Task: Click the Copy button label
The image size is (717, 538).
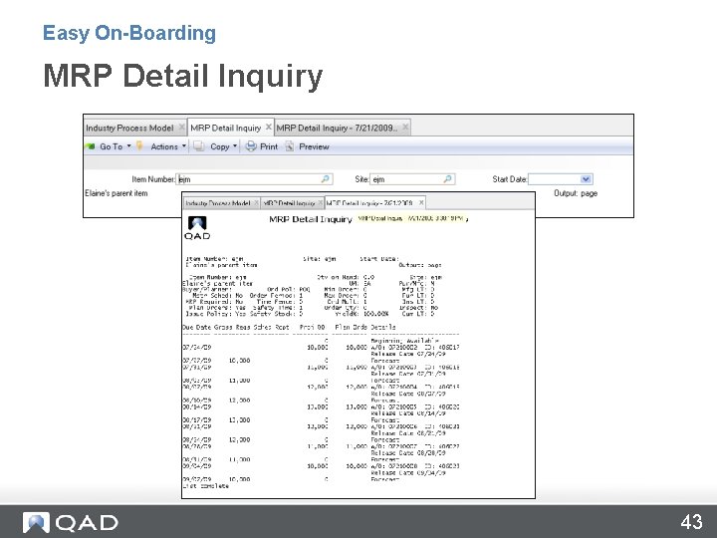Action: [x=219, y=146]
